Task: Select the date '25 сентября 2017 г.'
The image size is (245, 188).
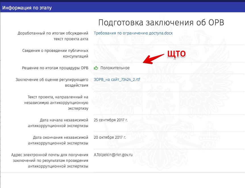Action: coord(111,120)
